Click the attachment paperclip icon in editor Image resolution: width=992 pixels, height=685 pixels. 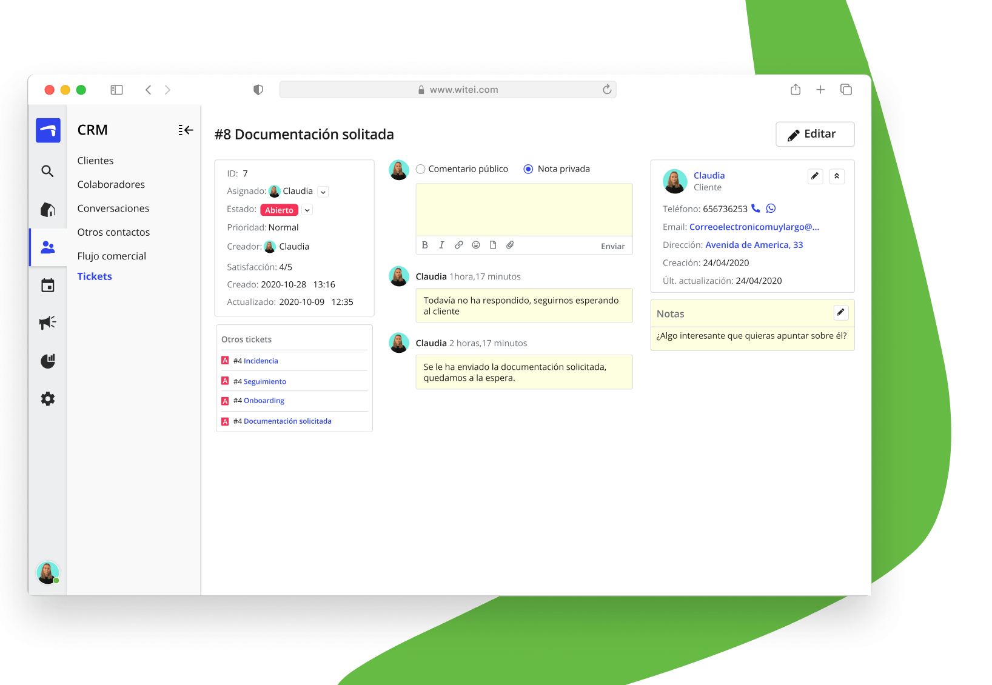pyautogui.click(x=510, y=245)
